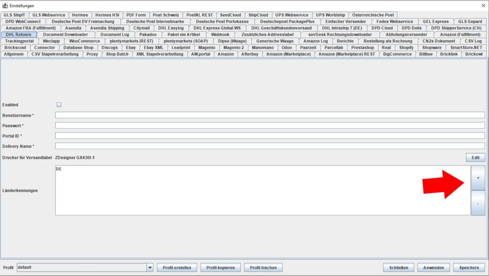
Task: Close the Einstellungen window
Action: pyautogui.click(x=483, y=6)
